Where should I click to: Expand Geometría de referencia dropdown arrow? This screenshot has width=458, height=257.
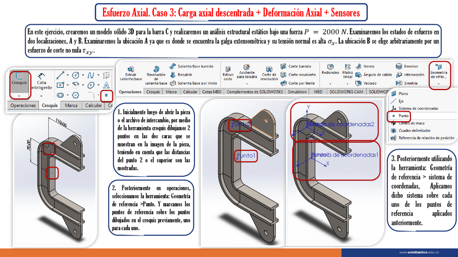[439, 84]
